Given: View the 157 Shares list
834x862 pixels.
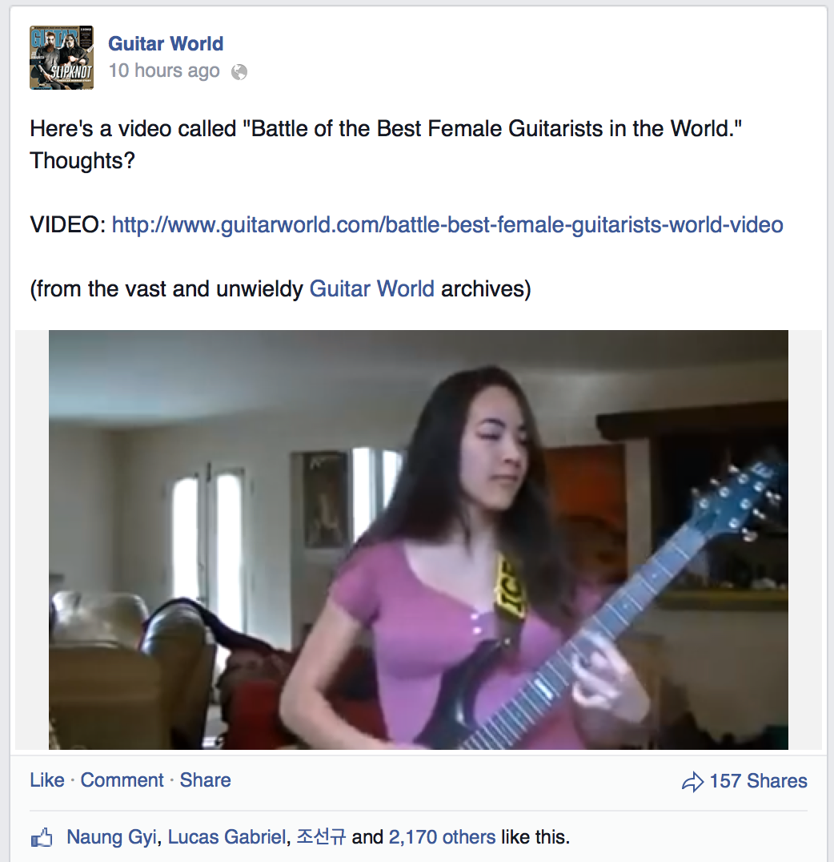Looking at the screenshot, I should [758, 781].
